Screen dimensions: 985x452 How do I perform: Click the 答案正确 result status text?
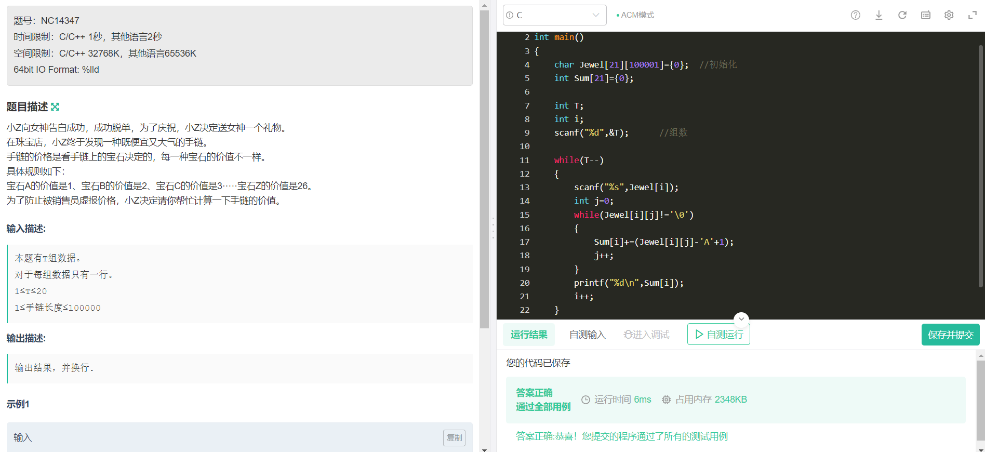point(534,393)
